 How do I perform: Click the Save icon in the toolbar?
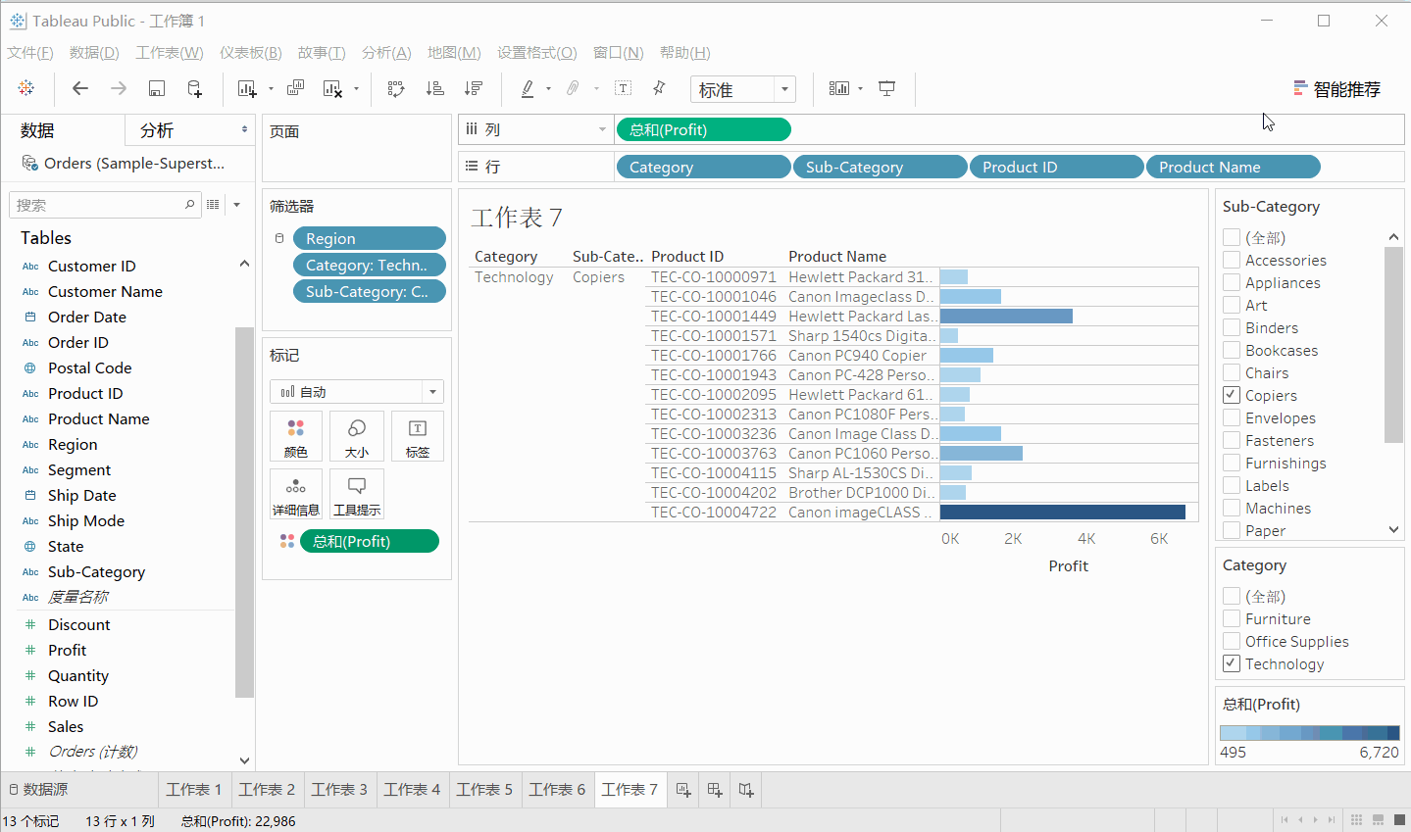156,88
